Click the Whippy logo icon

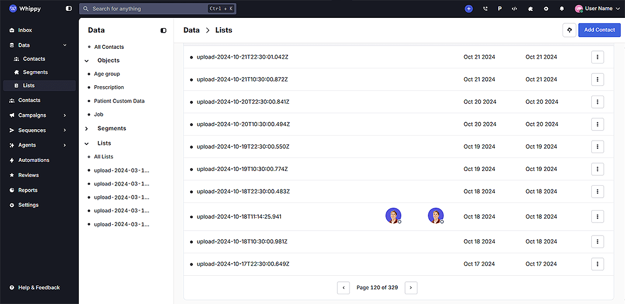click(x=12, y=8)
